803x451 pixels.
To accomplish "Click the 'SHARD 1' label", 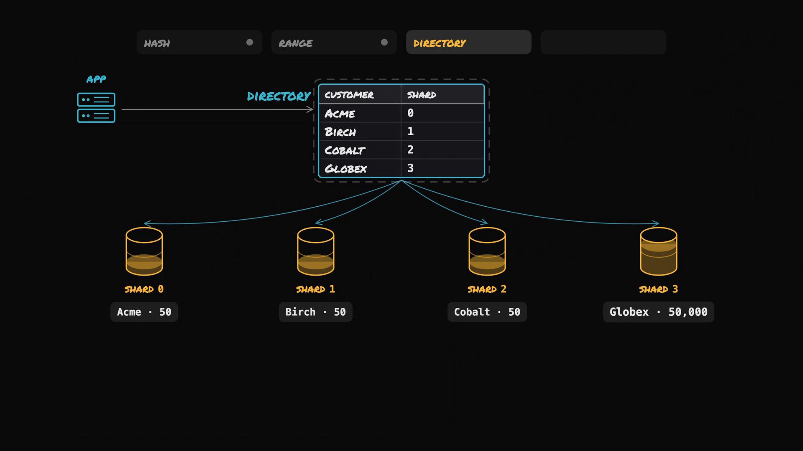I will coord(316,289).
